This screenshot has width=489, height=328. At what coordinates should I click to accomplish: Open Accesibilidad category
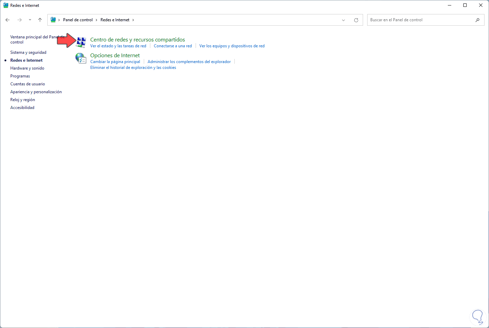22,108
